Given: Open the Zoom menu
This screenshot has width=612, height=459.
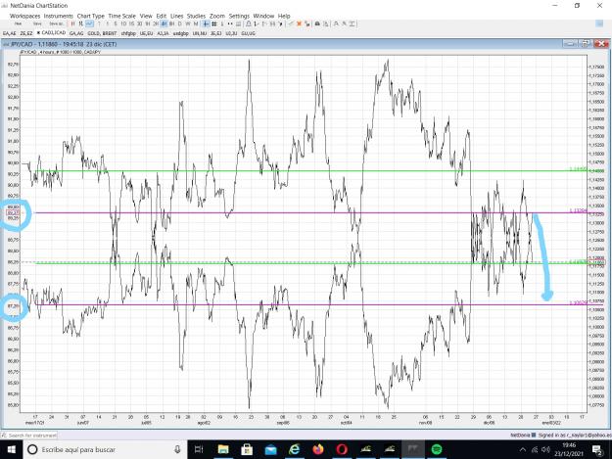Looking at the screenshot, I should click(217, 16).
